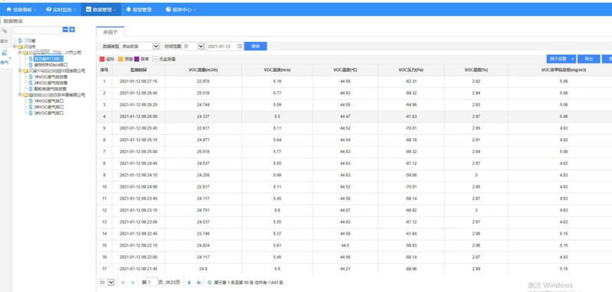Click the VOC流速(m/s) column header
Image resolution: width=612 pixels, height=292 pixels.
[277, 70]
